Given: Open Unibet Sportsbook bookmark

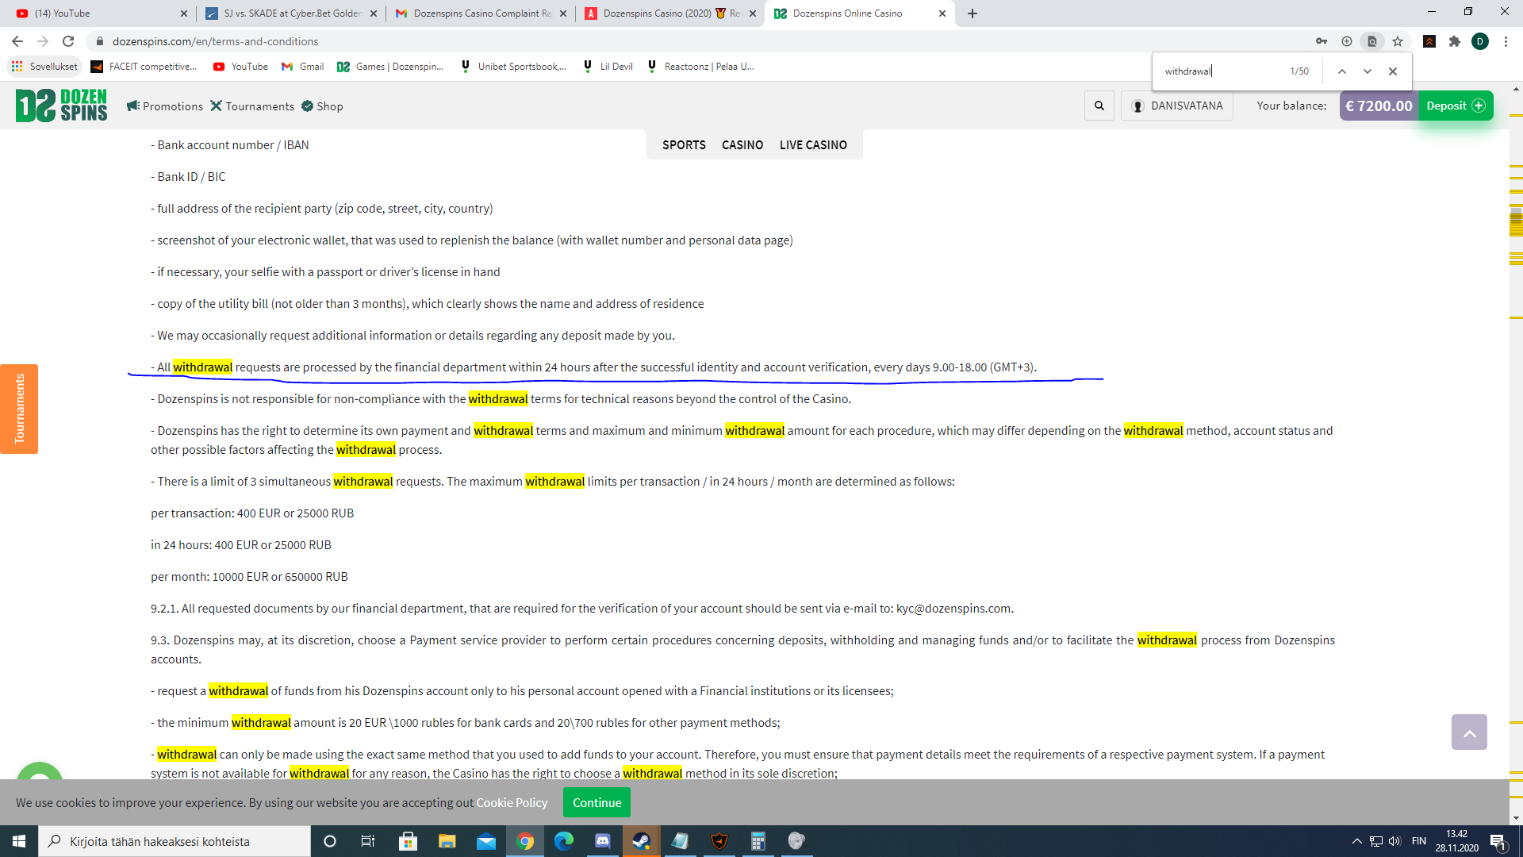Looking at the screenshot, I should [x=514, y=67].
